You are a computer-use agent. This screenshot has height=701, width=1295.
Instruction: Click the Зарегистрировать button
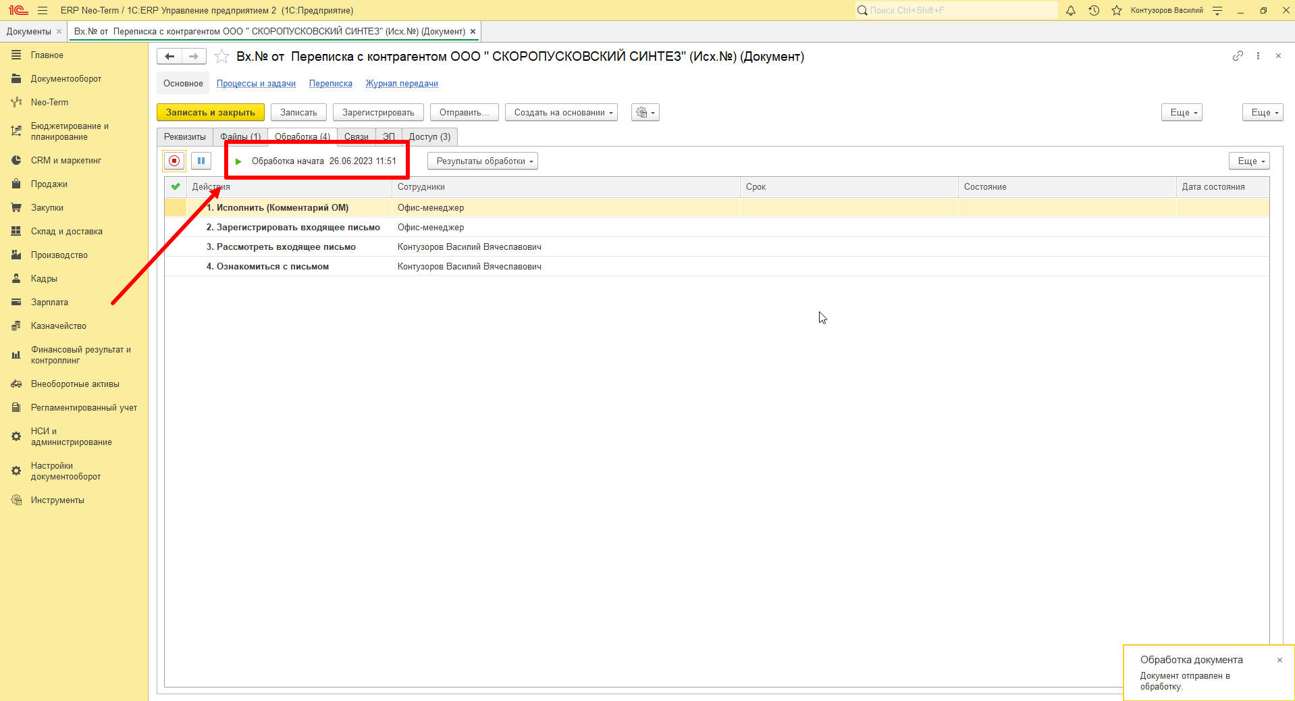pos(378,112)
